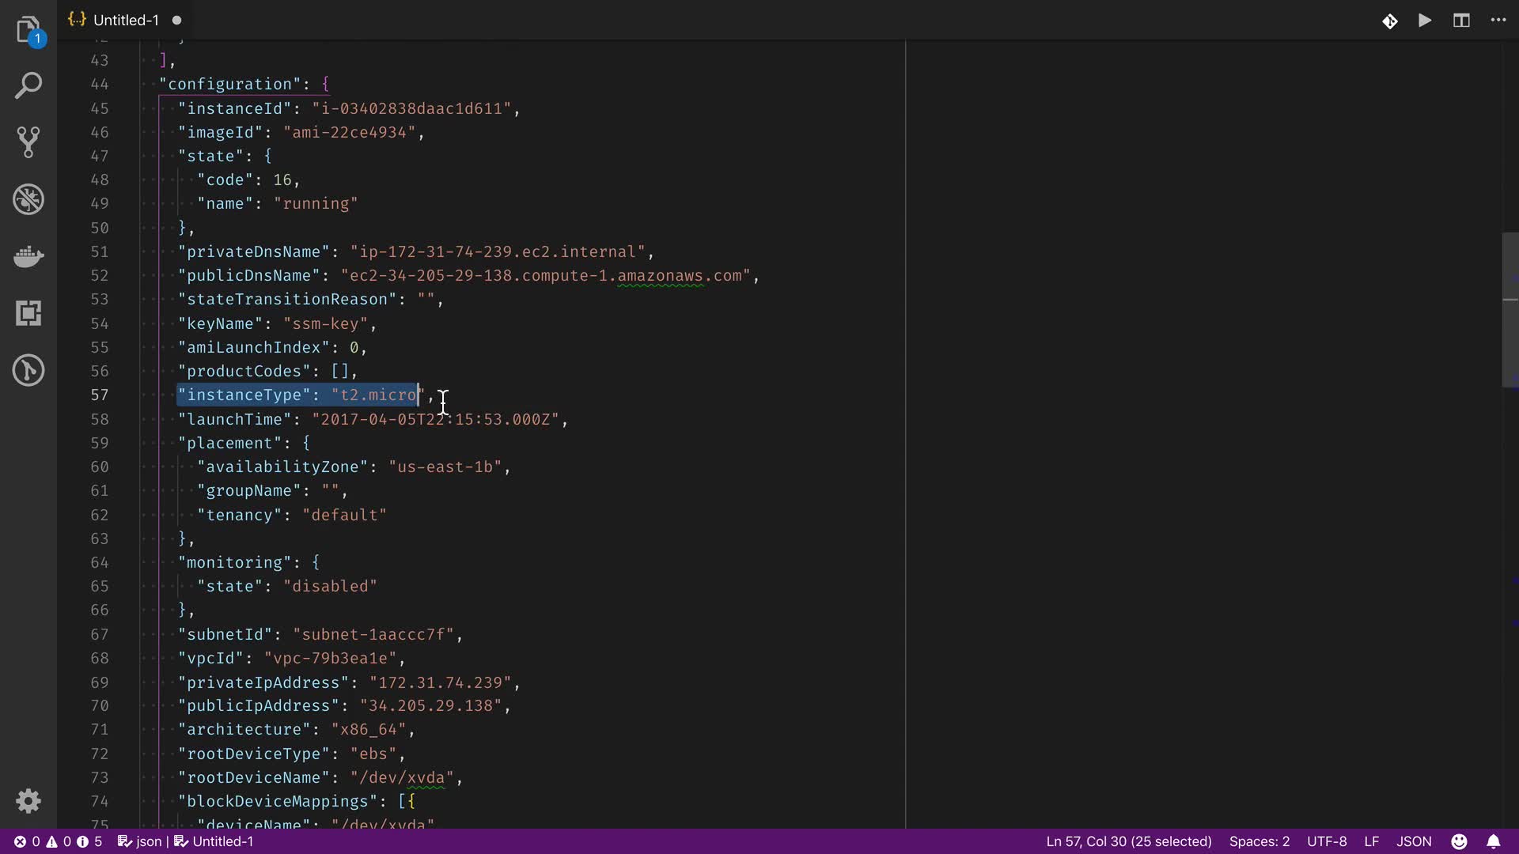Click Ln 57, Col 30 position indicator
The height and width of the screenshot is (854, 1519).
coord(1128,841)
